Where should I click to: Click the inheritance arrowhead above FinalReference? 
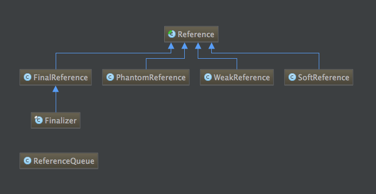[x=56, y=89]
